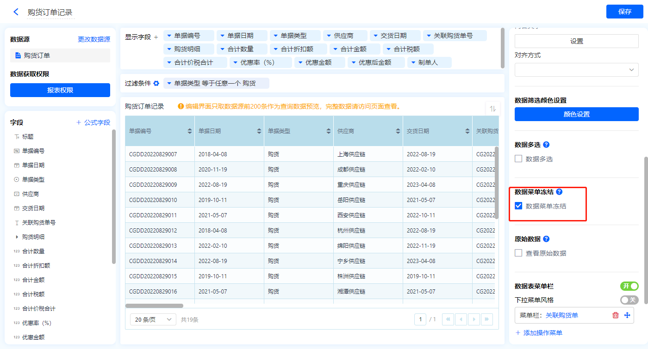Image resolution: width=648 pixels, height=349 pixels.
Task: Click the 更改数据源 link
Action: click(x=94, y=40)
